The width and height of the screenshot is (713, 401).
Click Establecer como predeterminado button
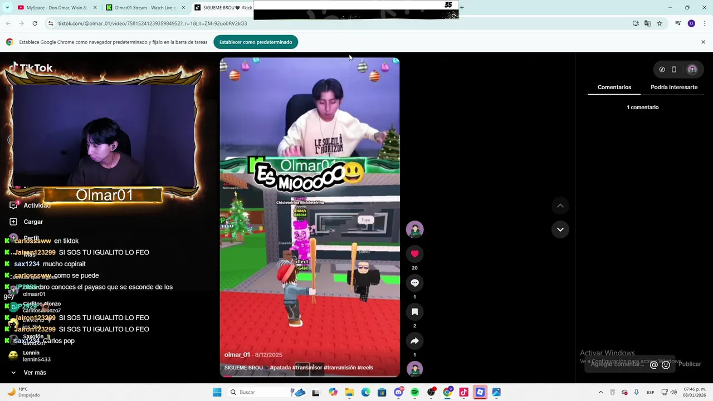pos(256,42)
